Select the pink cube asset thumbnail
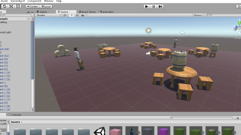Screen dimensions: 241x135 click(116, 130)
